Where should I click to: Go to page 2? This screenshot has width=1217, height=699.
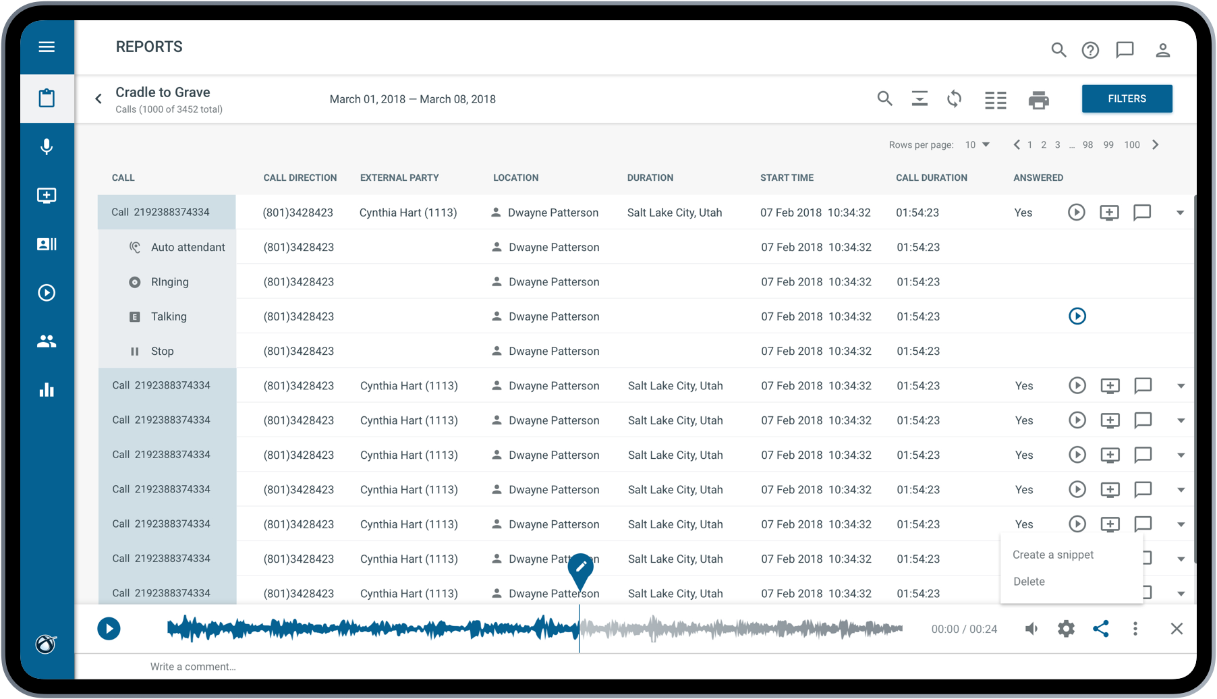click(1044, 144)
